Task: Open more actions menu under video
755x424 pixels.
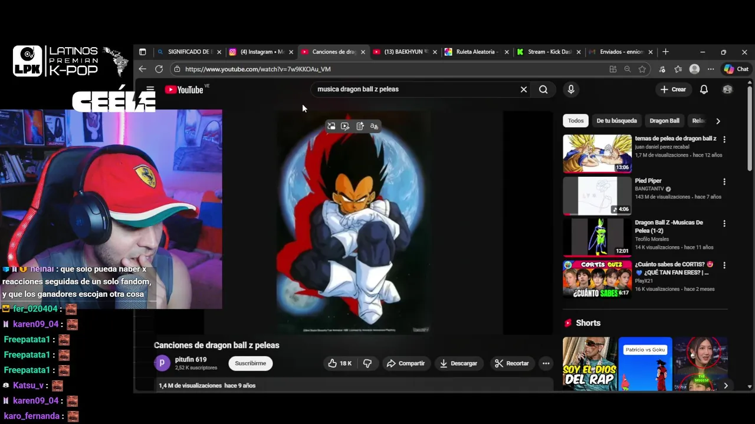Action: (546, 363)
